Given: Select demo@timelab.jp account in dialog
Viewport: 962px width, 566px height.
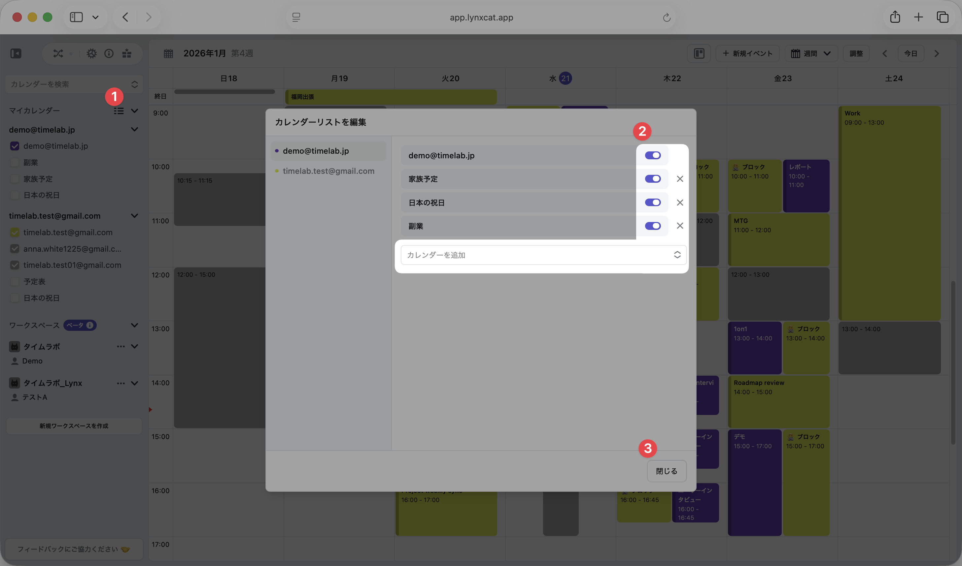Looking at the screenshot, I should pos(316,151).
